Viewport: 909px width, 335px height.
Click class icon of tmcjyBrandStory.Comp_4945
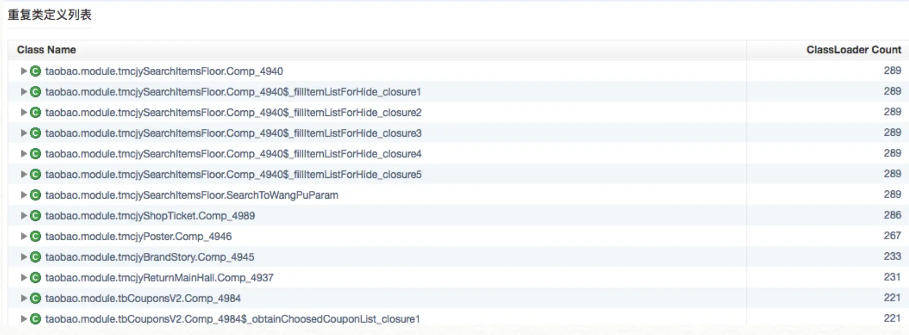(35, 257)
